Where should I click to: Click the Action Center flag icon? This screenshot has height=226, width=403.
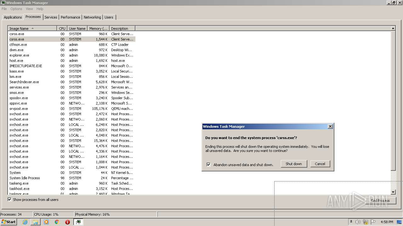(x=373, y=222)
